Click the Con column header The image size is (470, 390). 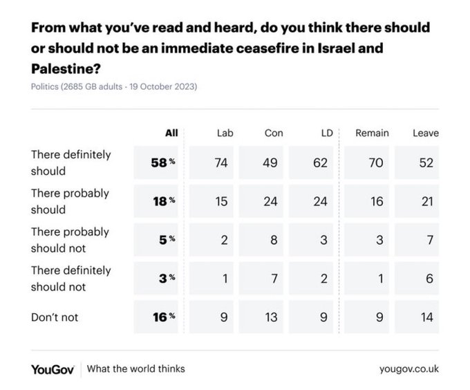click(x=273, y=133)
